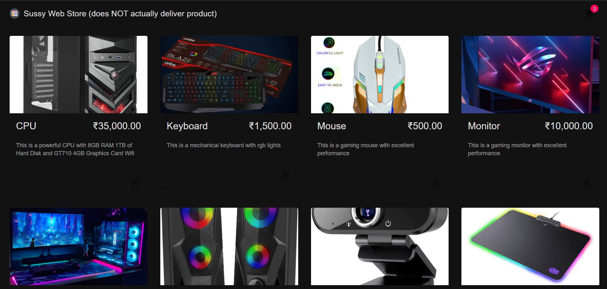Screen dimensions: 607x289
Task: Open the webcam product image
Action: tap(380, 246)
